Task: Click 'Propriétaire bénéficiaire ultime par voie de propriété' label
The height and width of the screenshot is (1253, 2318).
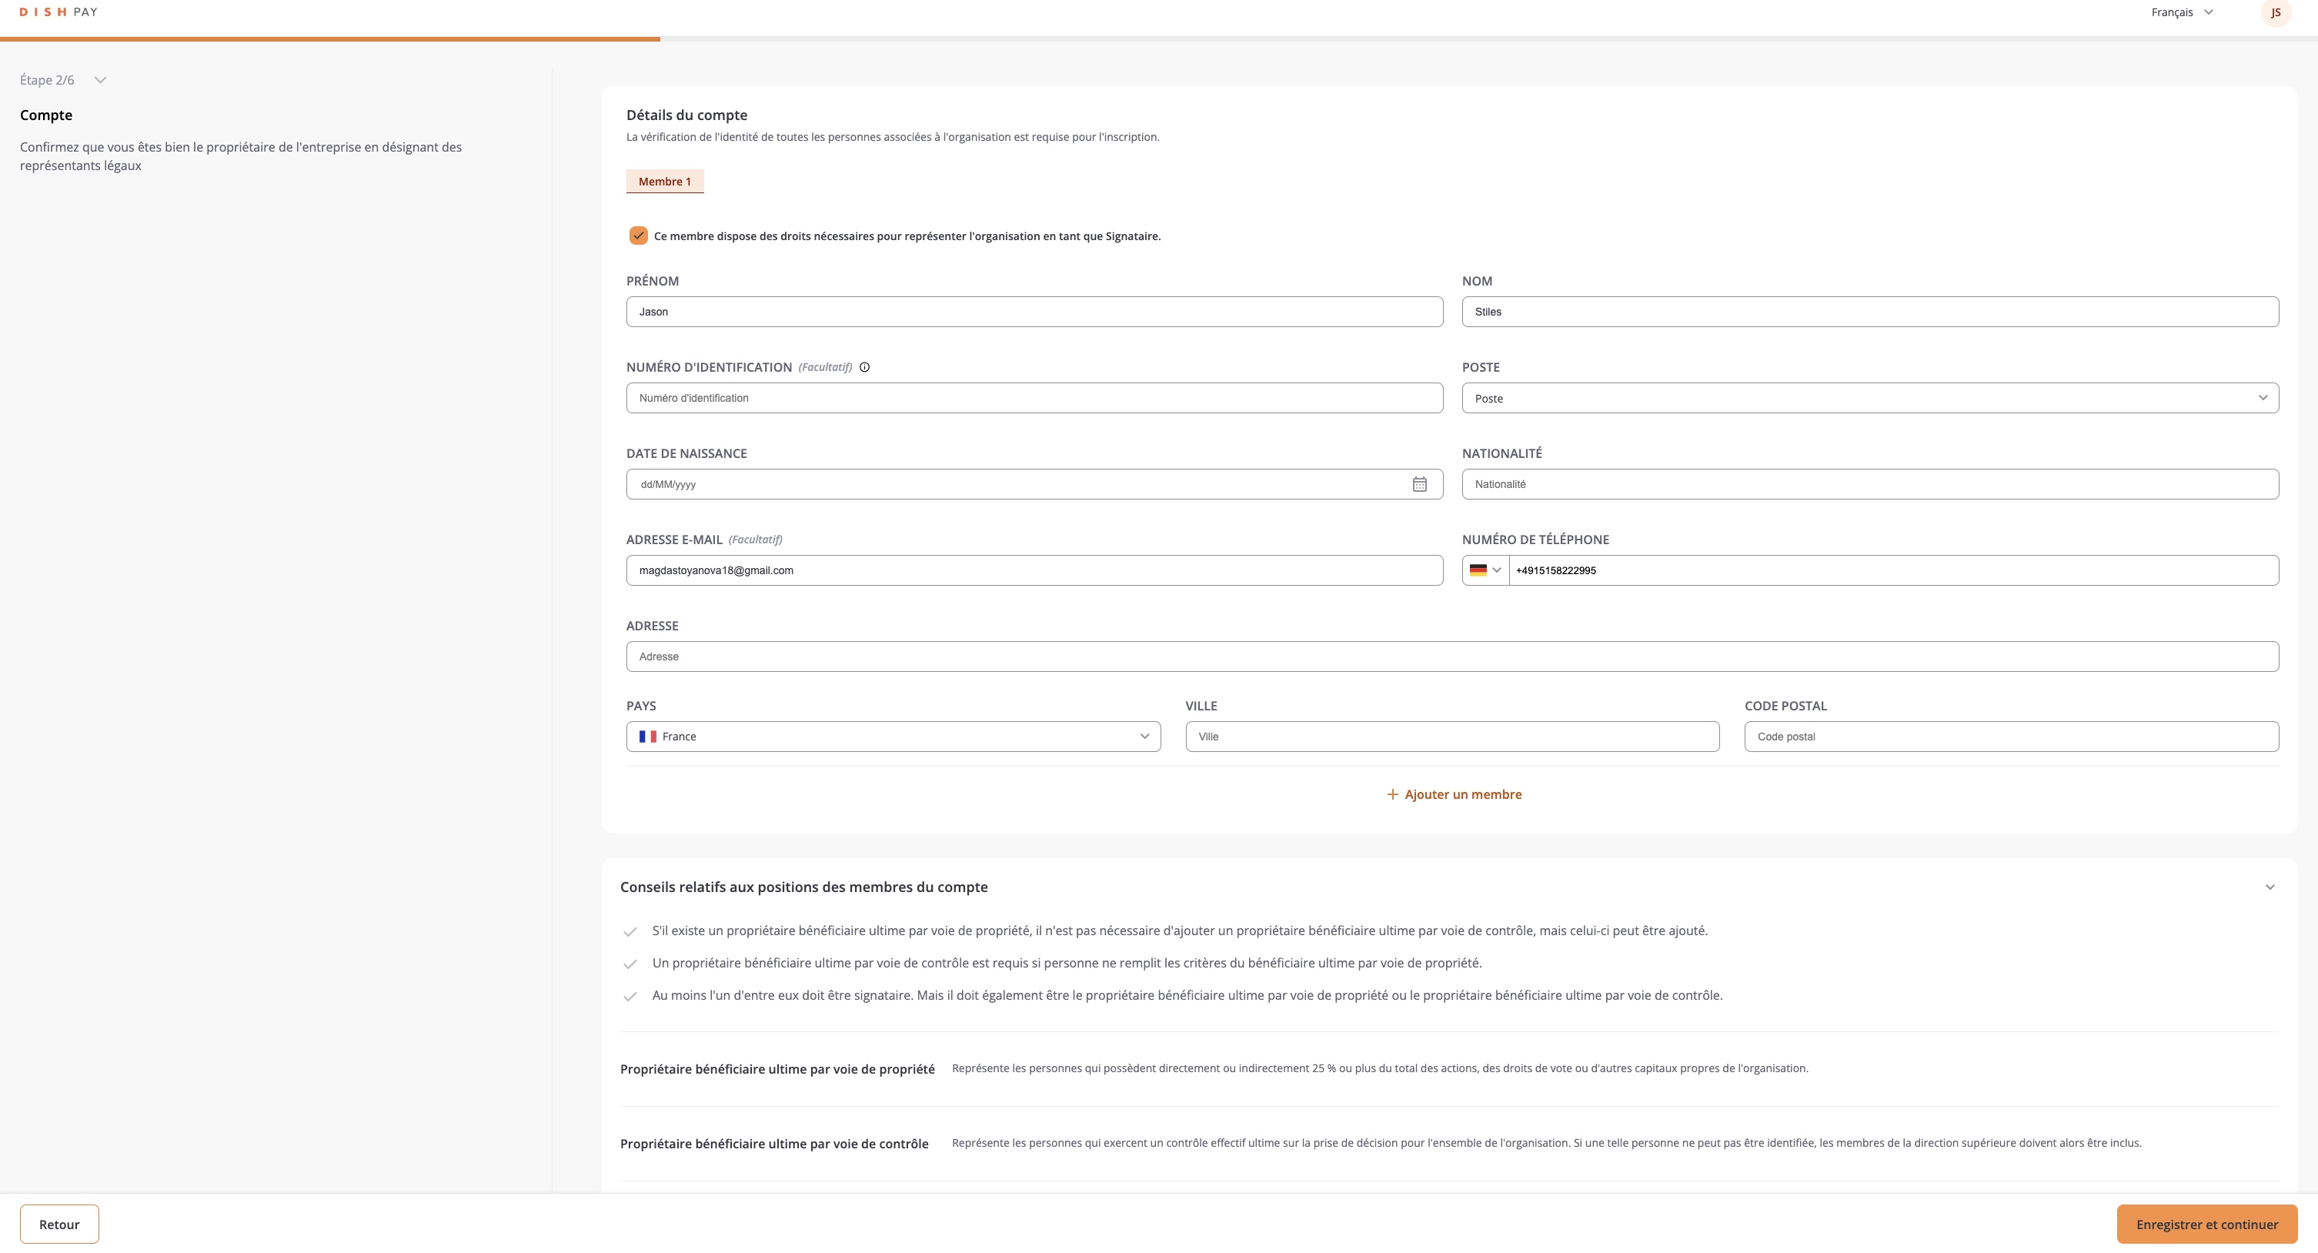Action: (x=777, y=1069)
